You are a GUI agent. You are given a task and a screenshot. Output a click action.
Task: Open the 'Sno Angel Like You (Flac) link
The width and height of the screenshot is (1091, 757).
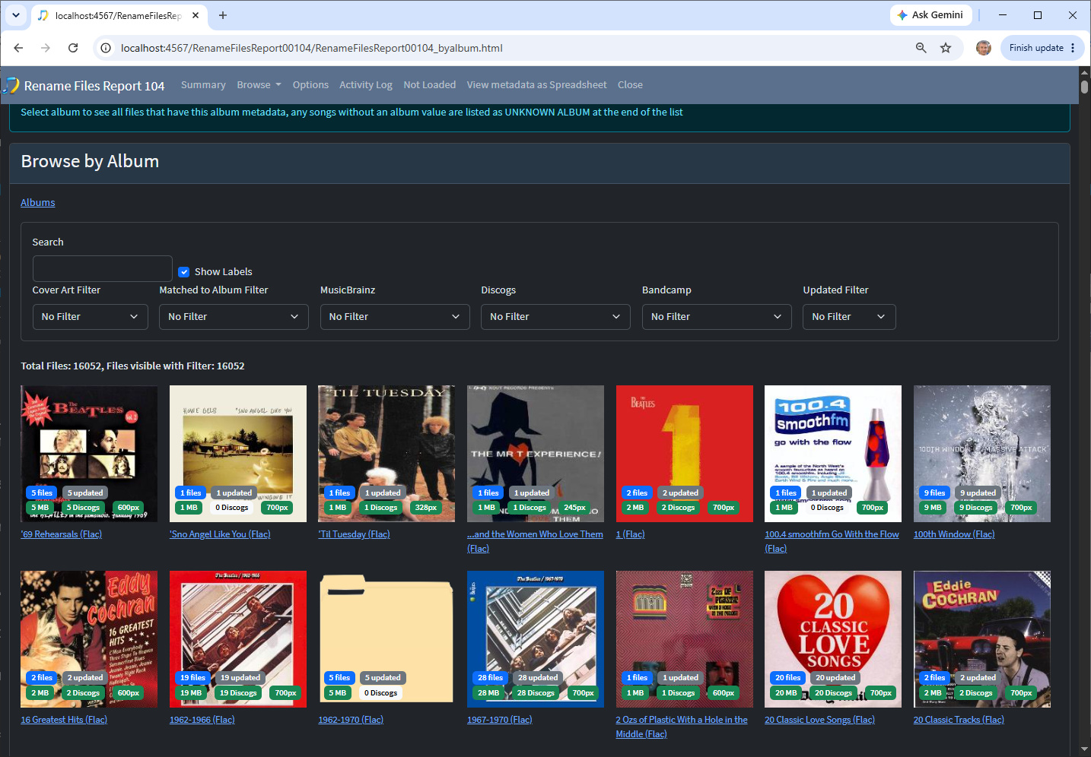tap(220, 534)
